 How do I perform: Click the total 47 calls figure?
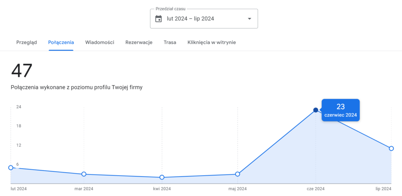[x=22, y=71]
